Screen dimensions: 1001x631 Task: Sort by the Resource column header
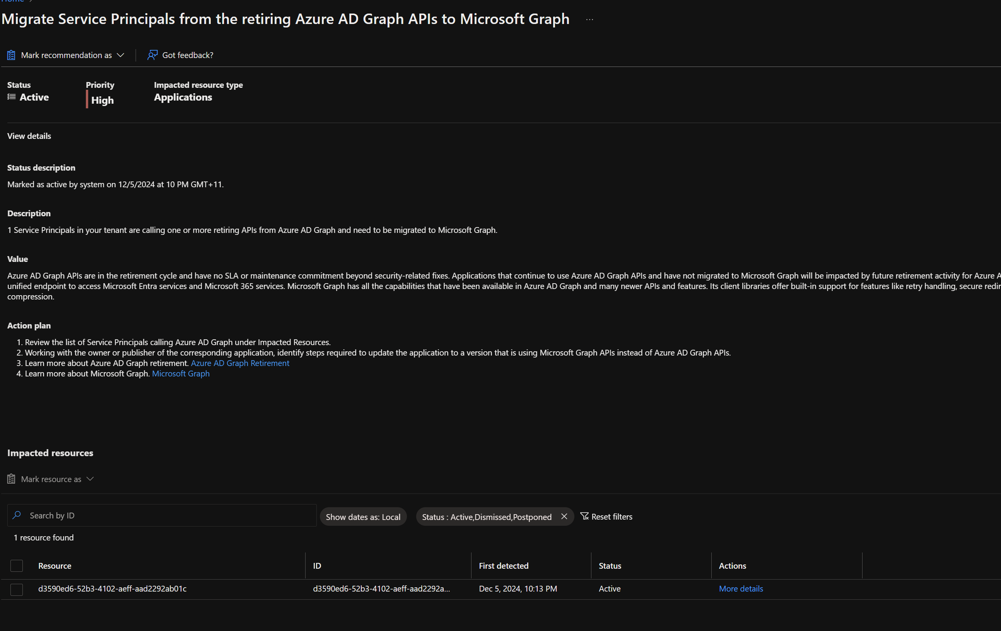[55, 566]
